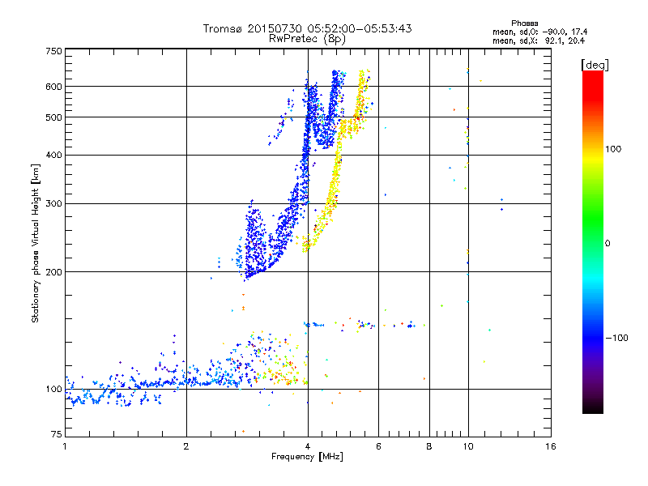Click the y-axis tick label '400'

(54, 155)
